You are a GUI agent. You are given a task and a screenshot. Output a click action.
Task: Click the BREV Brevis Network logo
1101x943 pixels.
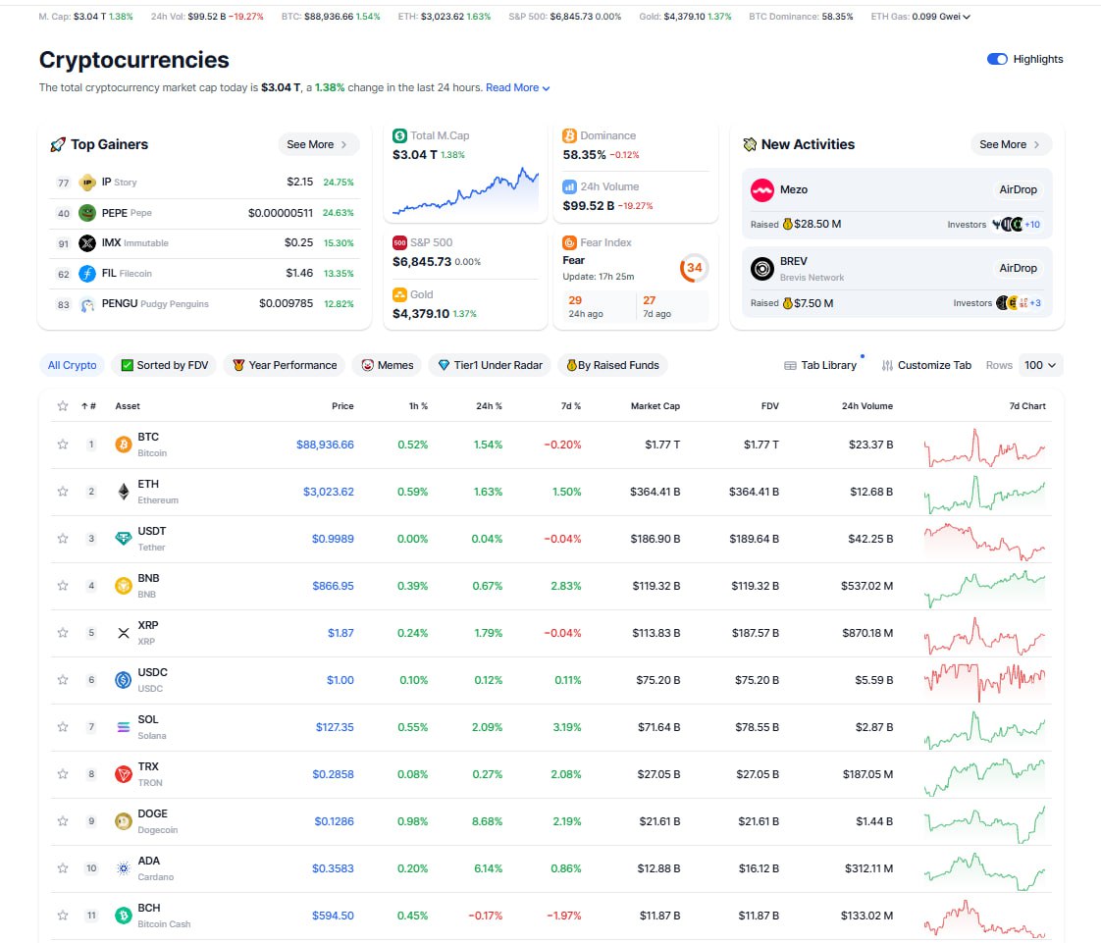click(x=761, y=268)
